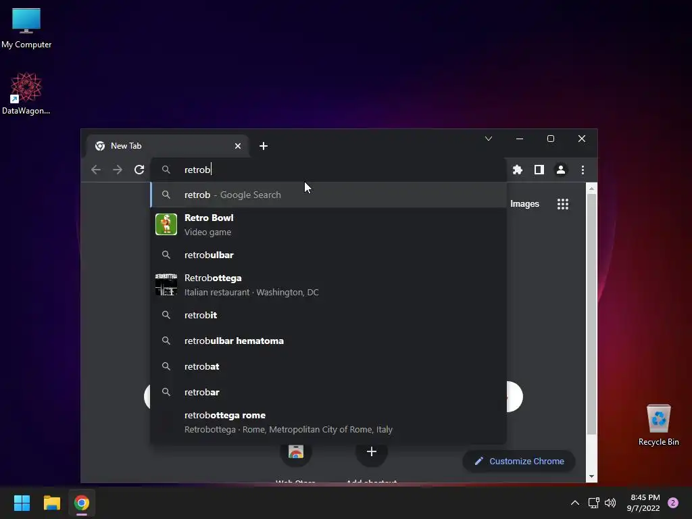Click the Chrome taskbar icon
Viewport: 692px width, 519px height.
pos(82,503)
